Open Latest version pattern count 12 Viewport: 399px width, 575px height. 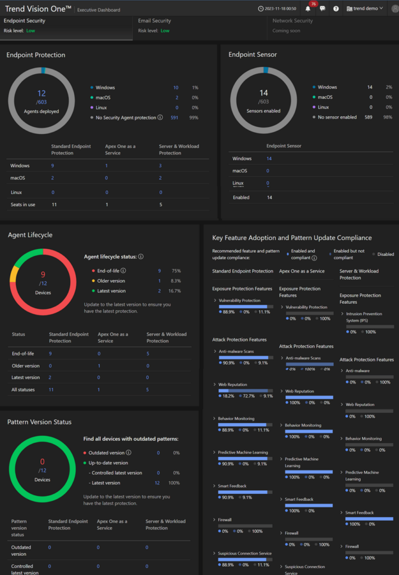point(157,483)
